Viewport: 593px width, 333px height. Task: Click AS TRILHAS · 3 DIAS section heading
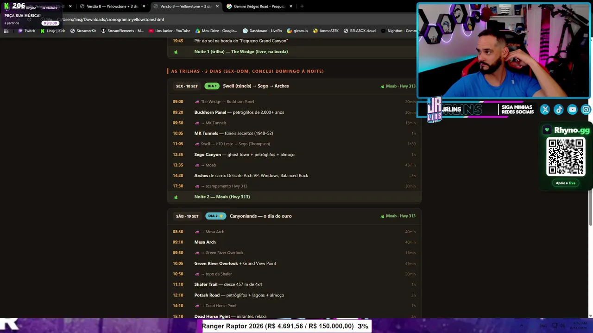coord(247,71)
